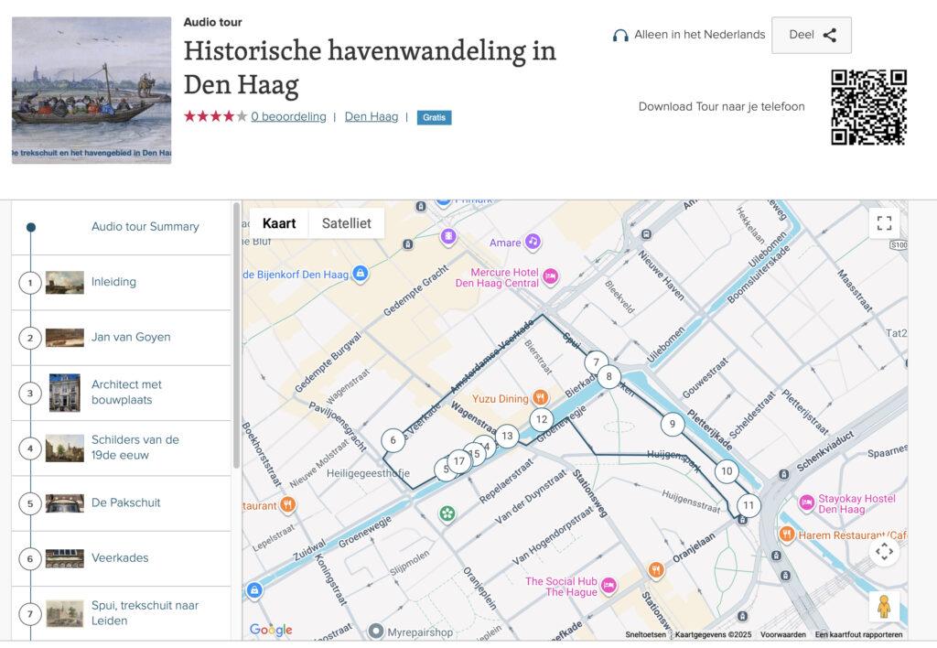
Task: Click Mercure Hotel Den Haag Central pin
Action: point(550,275)
